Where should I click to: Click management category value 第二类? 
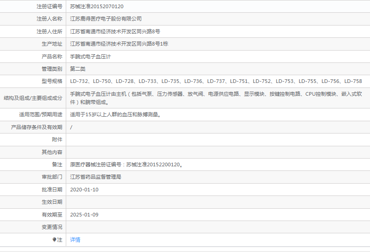[78, 69]
